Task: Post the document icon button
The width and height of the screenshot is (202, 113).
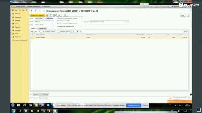Action: tap(51, 15)
